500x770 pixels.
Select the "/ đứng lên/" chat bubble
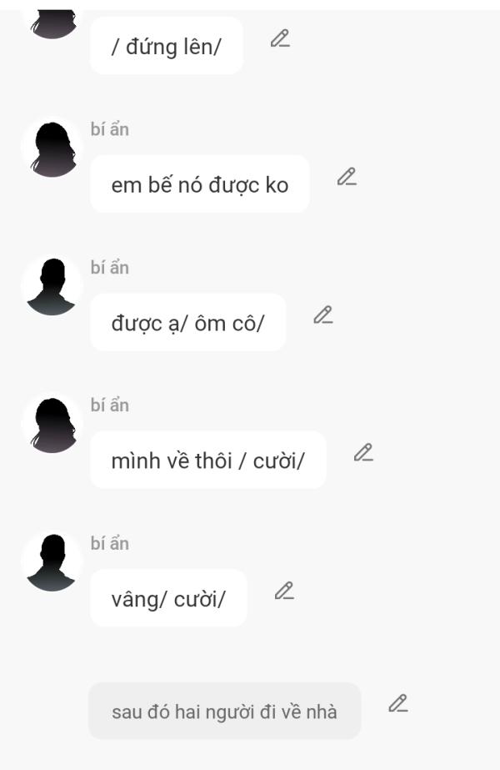tap(167, 46)
